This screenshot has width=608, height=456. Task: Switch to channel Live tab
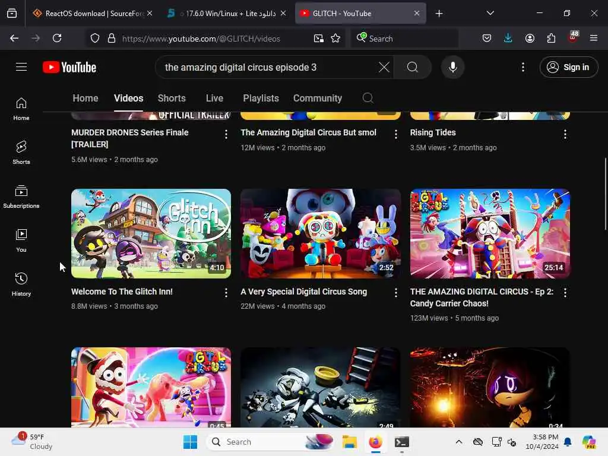(214, 98)
